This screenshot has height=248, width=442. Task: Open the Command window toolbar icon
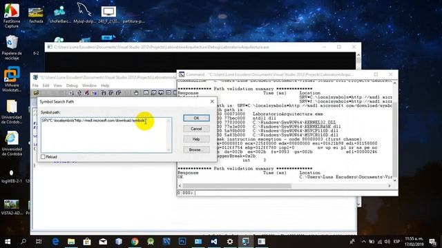(x=146, y=93)
